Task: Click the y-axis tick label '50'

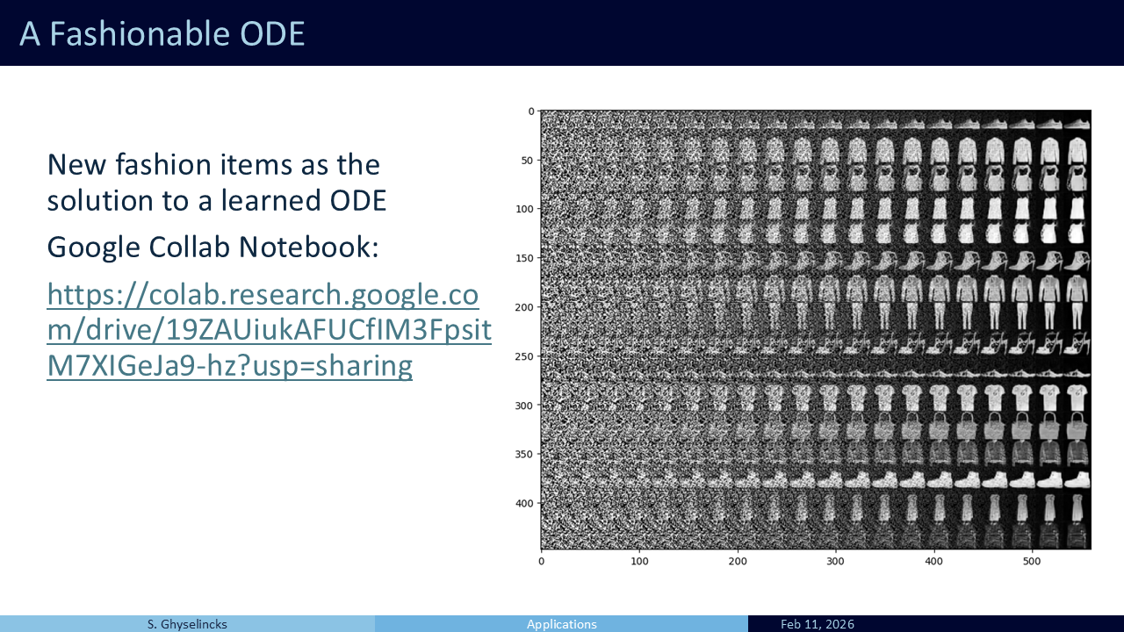Action: [527, 161]
